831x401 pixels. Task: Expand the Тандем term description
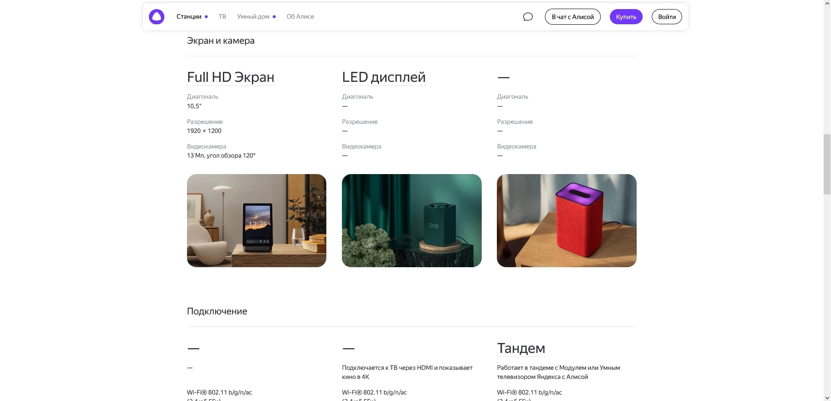click(521, 348)
